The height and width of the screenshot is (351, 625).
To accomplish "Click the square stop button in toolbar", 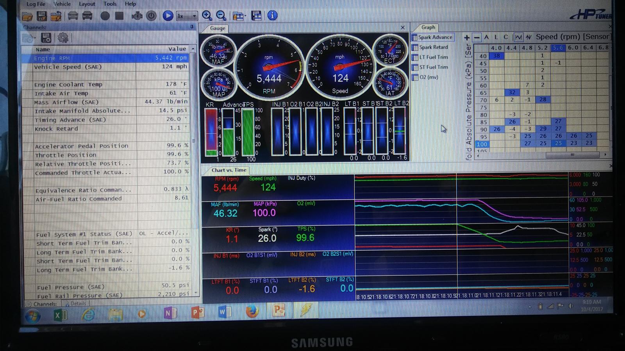I will pos(120,16).
